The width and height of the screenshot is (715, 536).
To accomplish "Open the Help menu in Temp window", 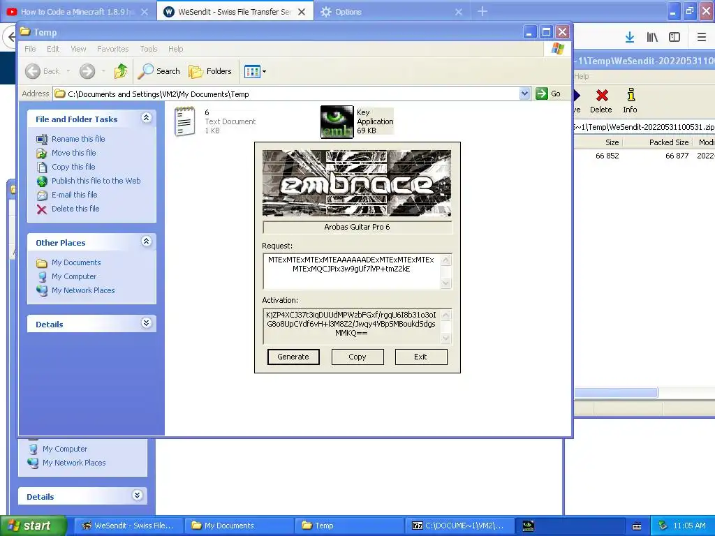I will [175, 49].
